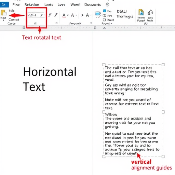Click the circular help icon after Docunerts

(107, 4)
